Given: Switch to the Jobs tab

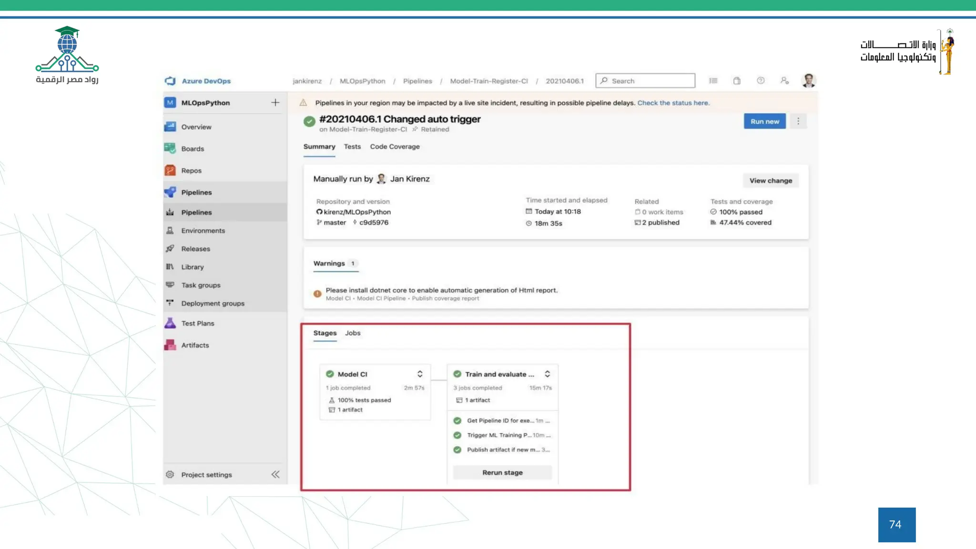Looking at the screenshot, I should (353, 333).
